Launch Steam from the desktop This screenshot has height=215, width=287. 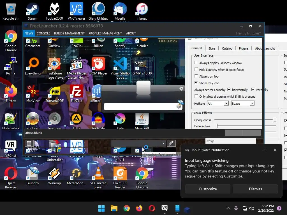coord(33,11)
